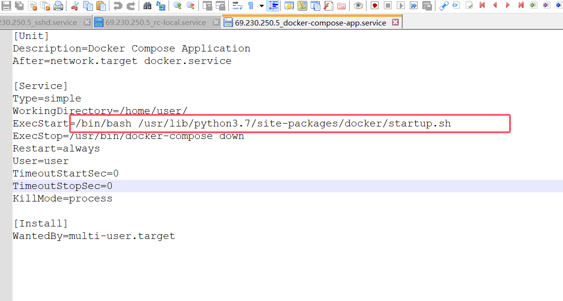Click the Restart=always line
Screen dimensions: 563x301
point(56,149)
